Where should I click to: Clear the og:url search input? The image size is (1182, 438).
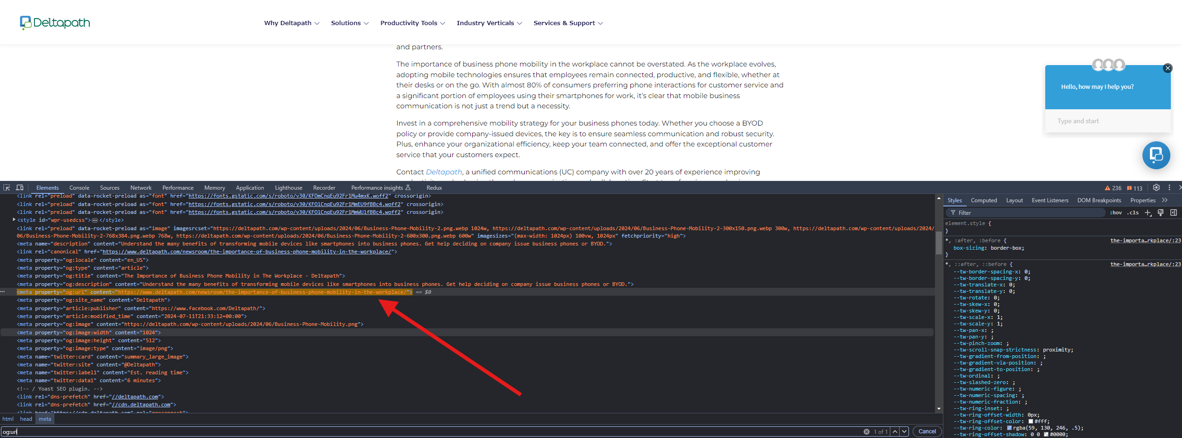867,431
